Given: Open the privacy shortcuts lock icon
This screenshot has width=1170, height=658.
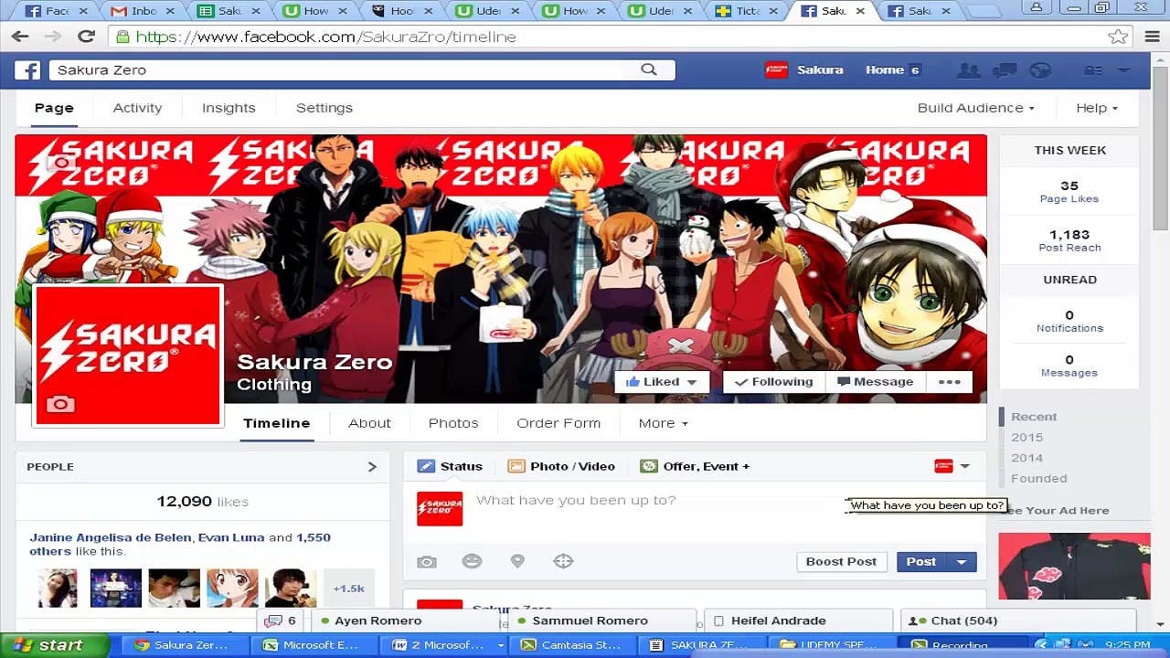Looking at the screenshot, I should 1092,70.
